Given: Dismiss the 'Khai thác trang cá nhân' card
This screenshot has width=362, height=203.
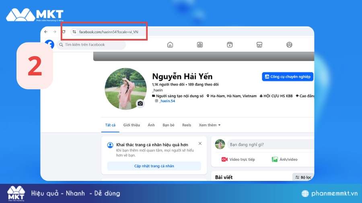Looking at the screenshot, I should coord(200,143).
